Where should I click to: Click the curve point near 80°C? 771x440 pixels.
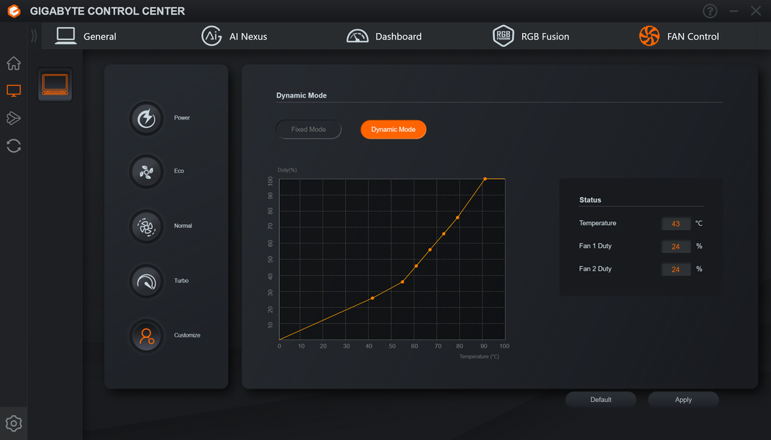(x=457, y=218)
